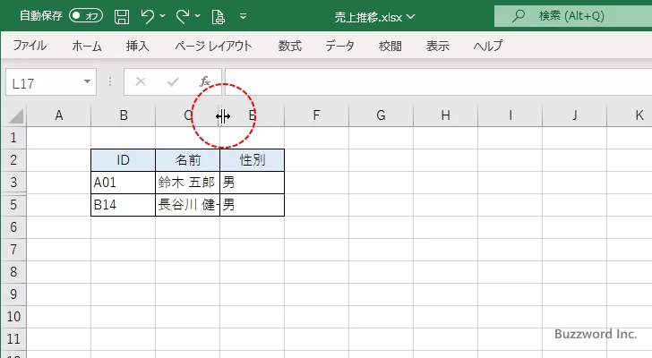Viewport: 652px width, 358px height.
Task: Select column I header
Action: tap(510, 115)
